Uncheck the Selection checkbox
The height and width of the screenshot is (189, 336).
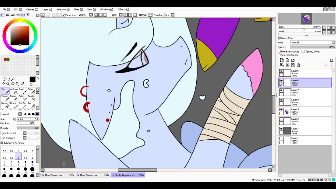click(64, 15)
